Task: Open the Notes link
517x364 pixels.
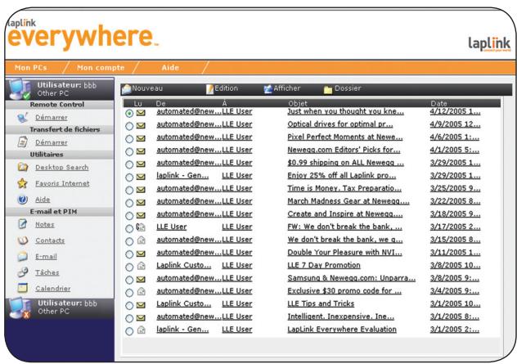Action: (x=44, y=224)
